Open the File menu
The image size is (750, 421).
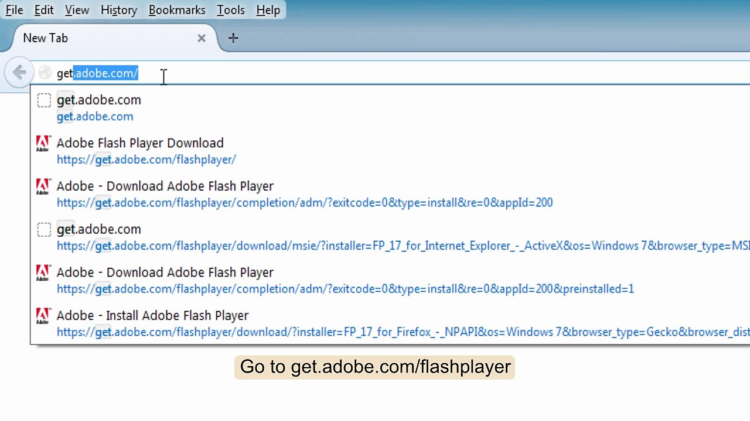14,10
